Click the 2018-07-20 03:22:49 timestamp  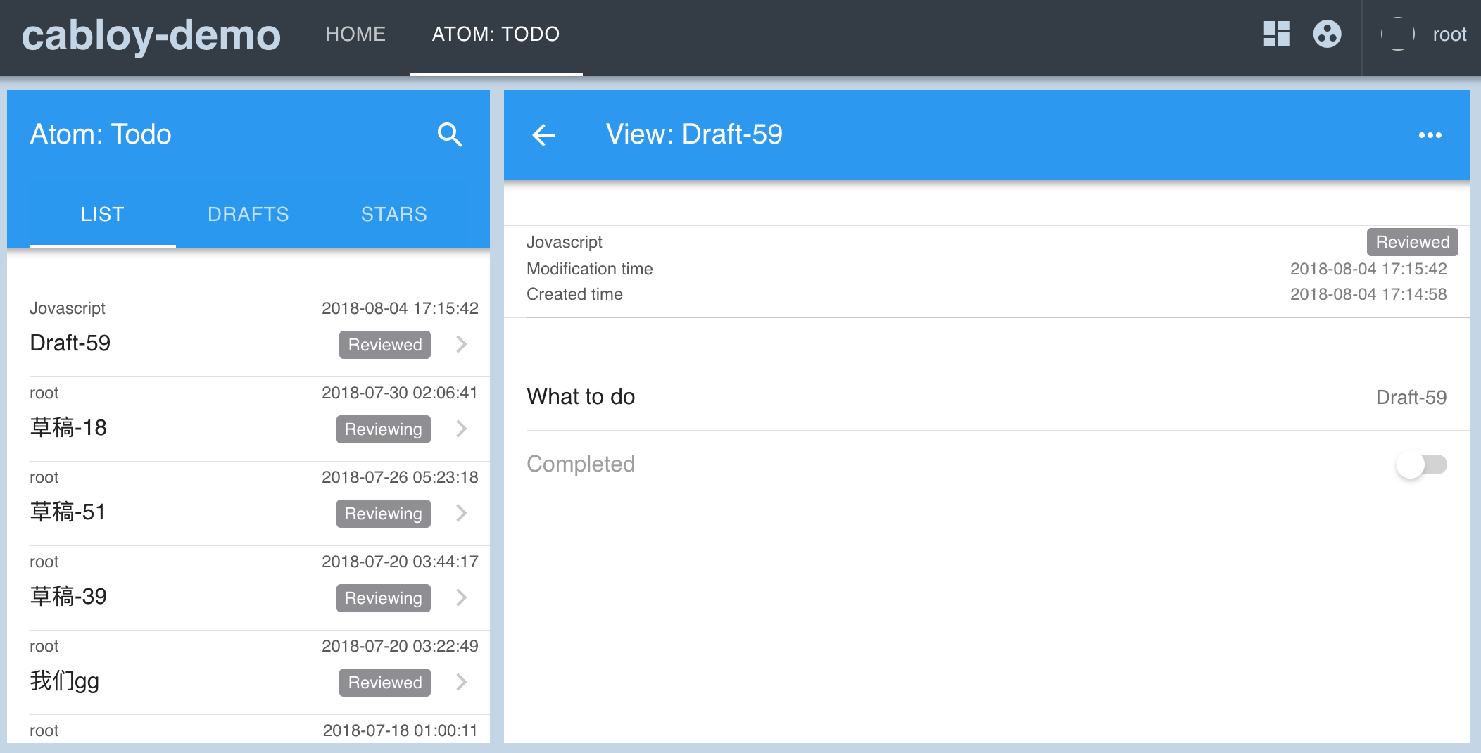tap(400, 646)
